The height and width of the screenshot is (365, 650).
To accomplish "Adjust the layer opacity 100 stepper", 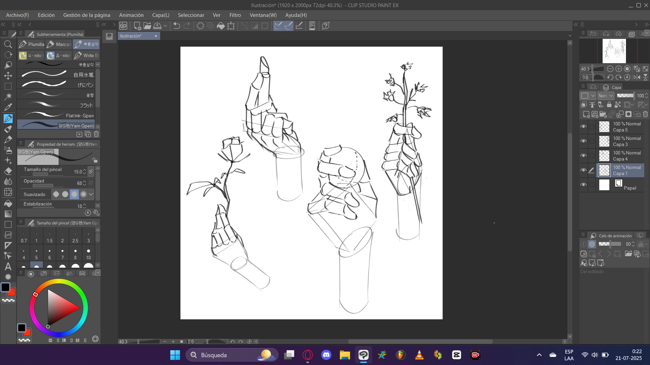I will tap(646, 96).
